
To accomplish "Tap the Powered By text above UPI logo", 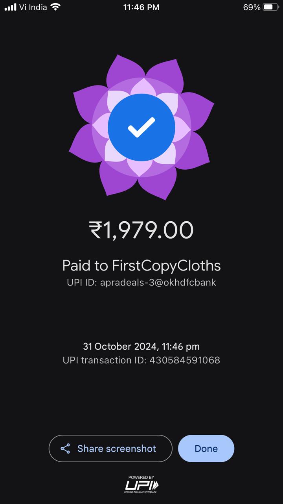I will coord(141,478).
